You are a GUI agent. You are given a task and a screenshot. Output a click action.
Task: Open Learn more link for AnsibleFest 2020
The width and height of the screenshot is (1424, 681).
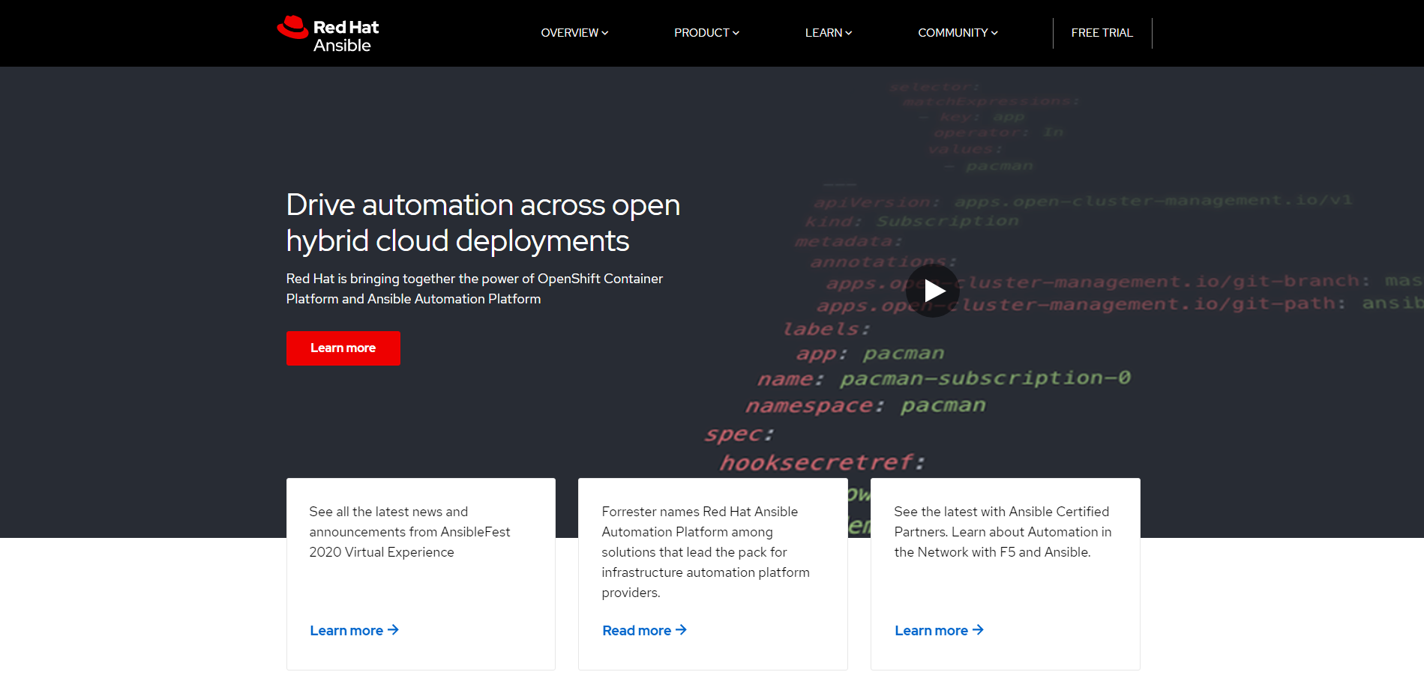coord(354,631)
